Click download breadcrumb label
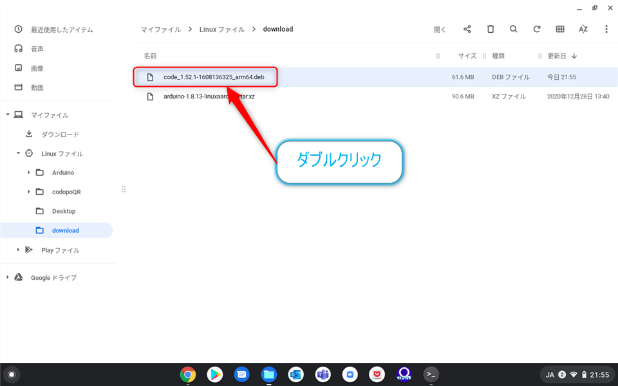This screenshot has width=618, height=386. [x=278, y=29]
